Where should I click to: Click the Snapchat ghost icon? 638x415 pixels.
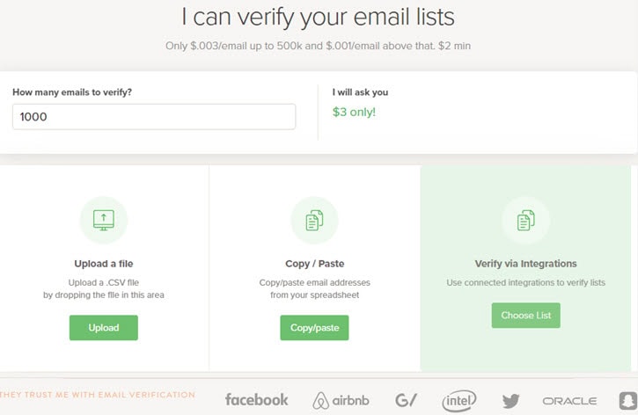[627, 400]
